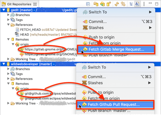The image size is (161, 115).
Task: Collapse References under gedit
Action: [x=8, y=25]
